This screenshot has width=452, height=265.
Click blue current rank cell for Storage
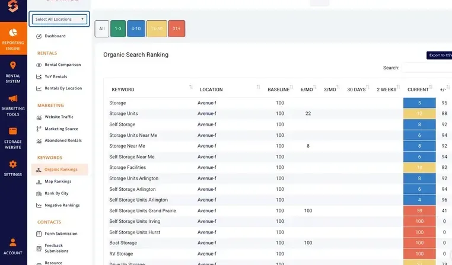coord(419,103)
